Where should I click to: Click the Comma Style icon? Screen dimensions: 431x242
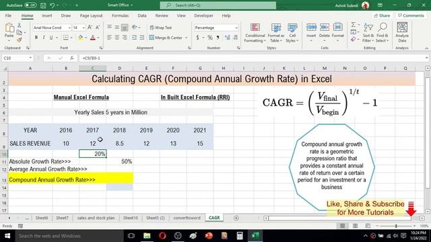tap(218, 38)
